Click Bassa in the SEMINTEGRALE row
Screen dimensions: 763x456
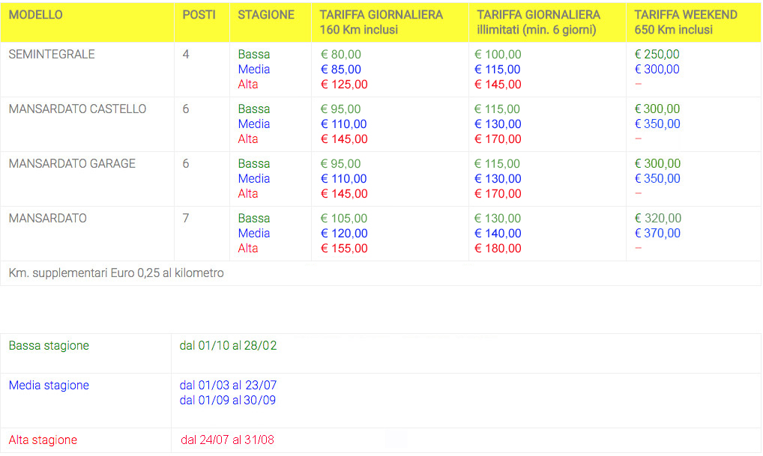(x=254, y=55)
